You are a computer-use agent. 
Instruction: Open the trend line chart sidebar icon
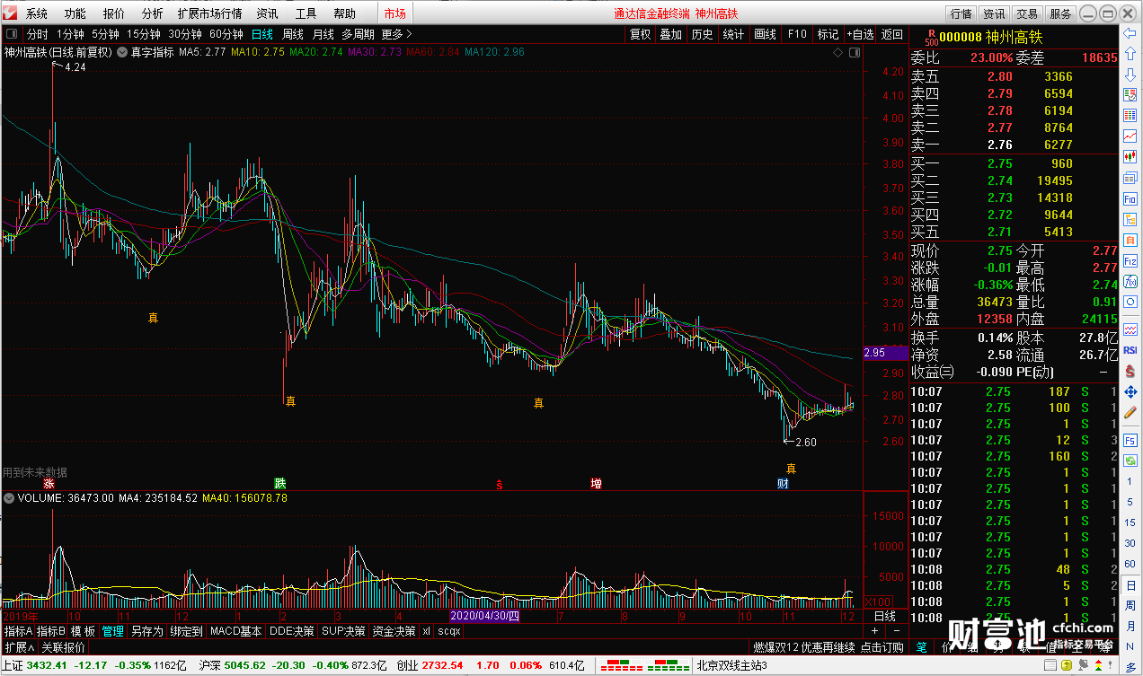(x=1130, y=136)
